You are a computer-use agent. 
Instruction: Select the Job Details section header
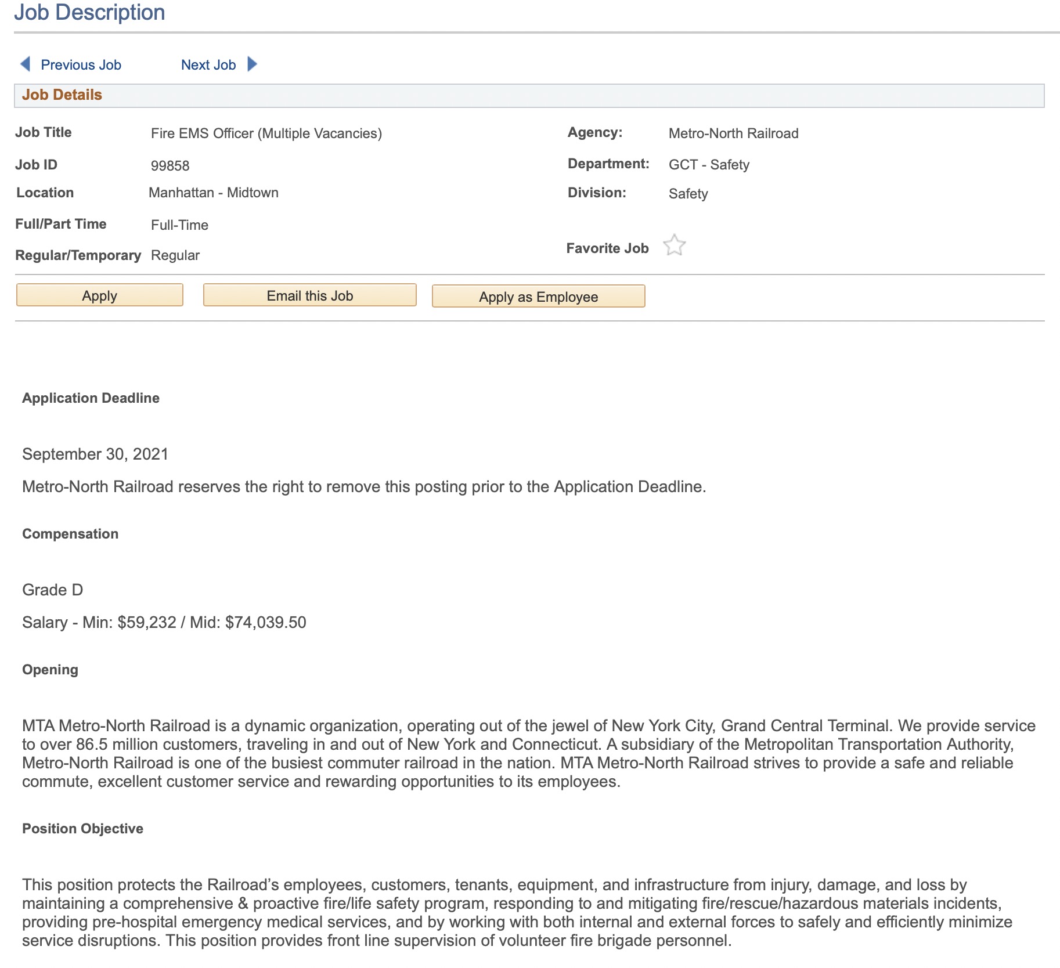click(x=529, y=95)
